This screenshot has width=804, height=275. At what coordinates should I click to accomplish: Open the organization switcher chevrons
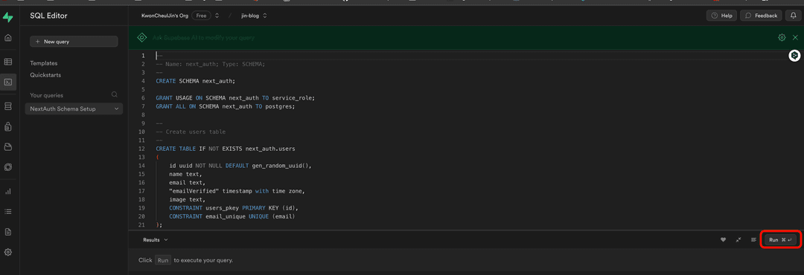pyautogui.click(x=217, y=16)
